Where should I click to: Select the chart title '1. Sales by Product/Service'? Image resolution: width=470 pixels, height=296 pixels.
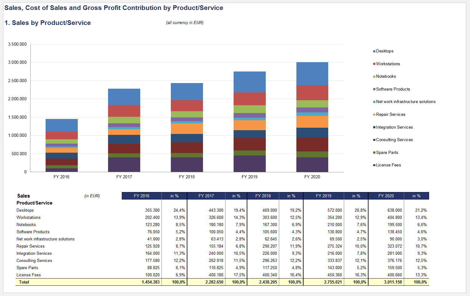[x=47, y=23]
